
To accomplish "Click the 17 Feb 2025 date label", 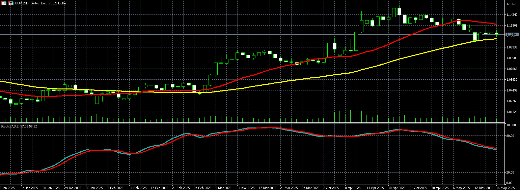I will 159,188.
